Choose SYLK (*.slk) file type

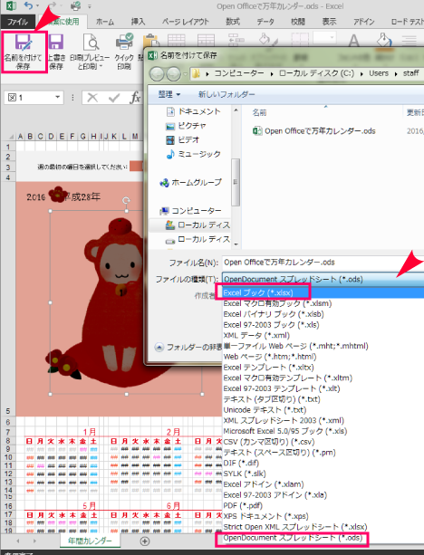click(x=245, y=474)
